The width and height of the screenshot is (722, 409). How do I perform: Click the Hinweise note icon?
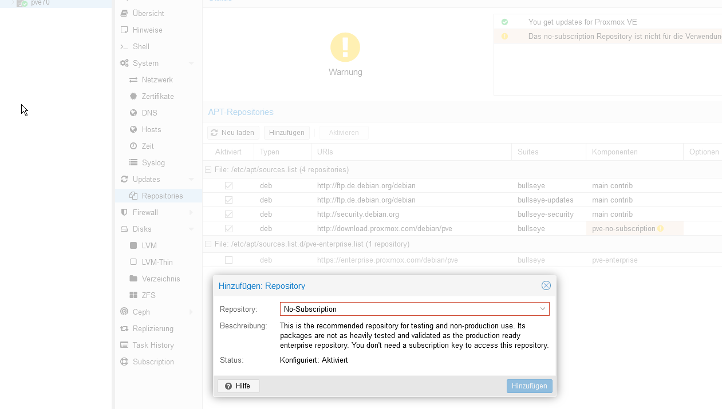(x=124, y=30)
